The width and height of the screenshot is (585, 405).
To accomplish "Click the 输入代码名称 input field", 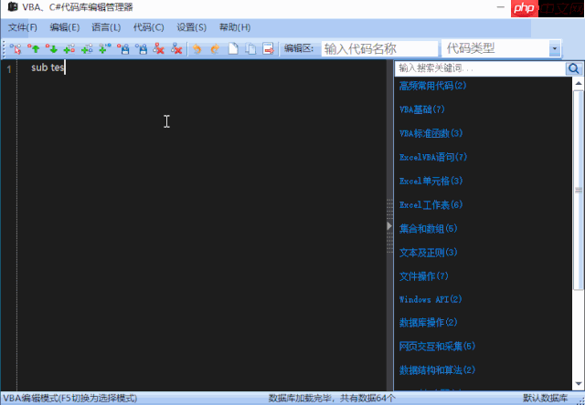I will 379,48.
